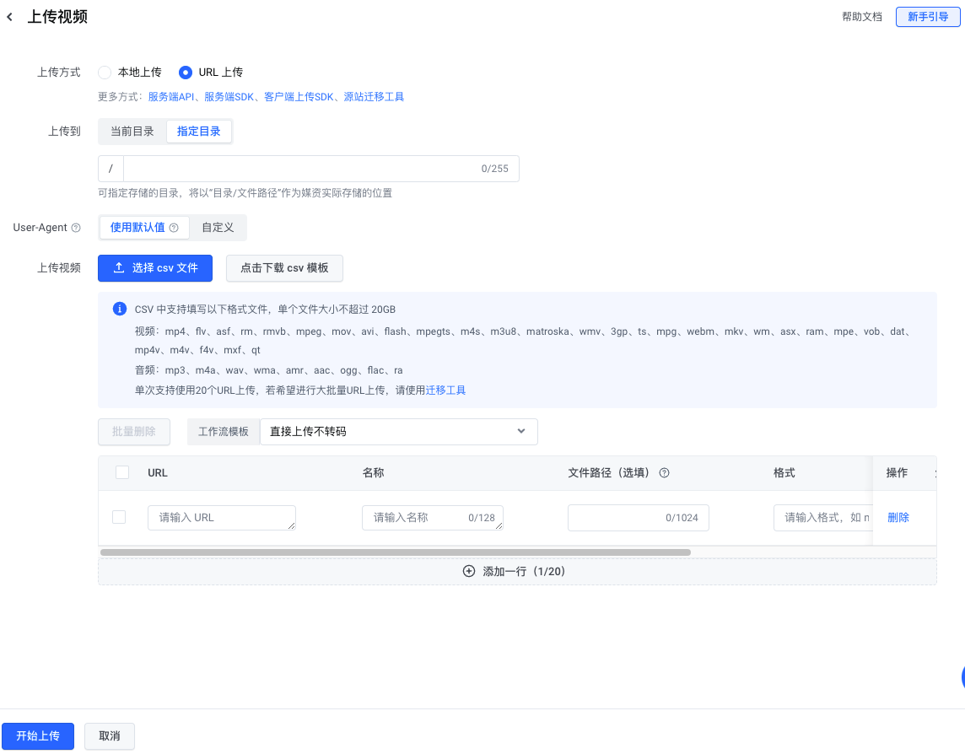Go back using the arrow beside 上传视频
Image resolution: width=965 pixels, height=754 pixels.
coord(10,17)
